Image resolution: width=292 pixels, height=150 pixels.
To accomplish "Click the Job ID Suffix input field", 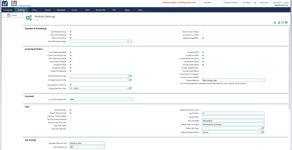I will tap(233, 117).
